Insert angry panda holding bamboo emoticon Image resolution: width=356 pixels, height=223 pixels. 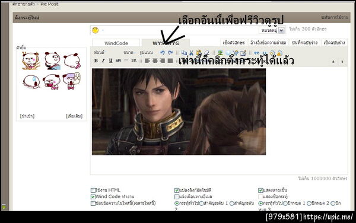[31, 60]
